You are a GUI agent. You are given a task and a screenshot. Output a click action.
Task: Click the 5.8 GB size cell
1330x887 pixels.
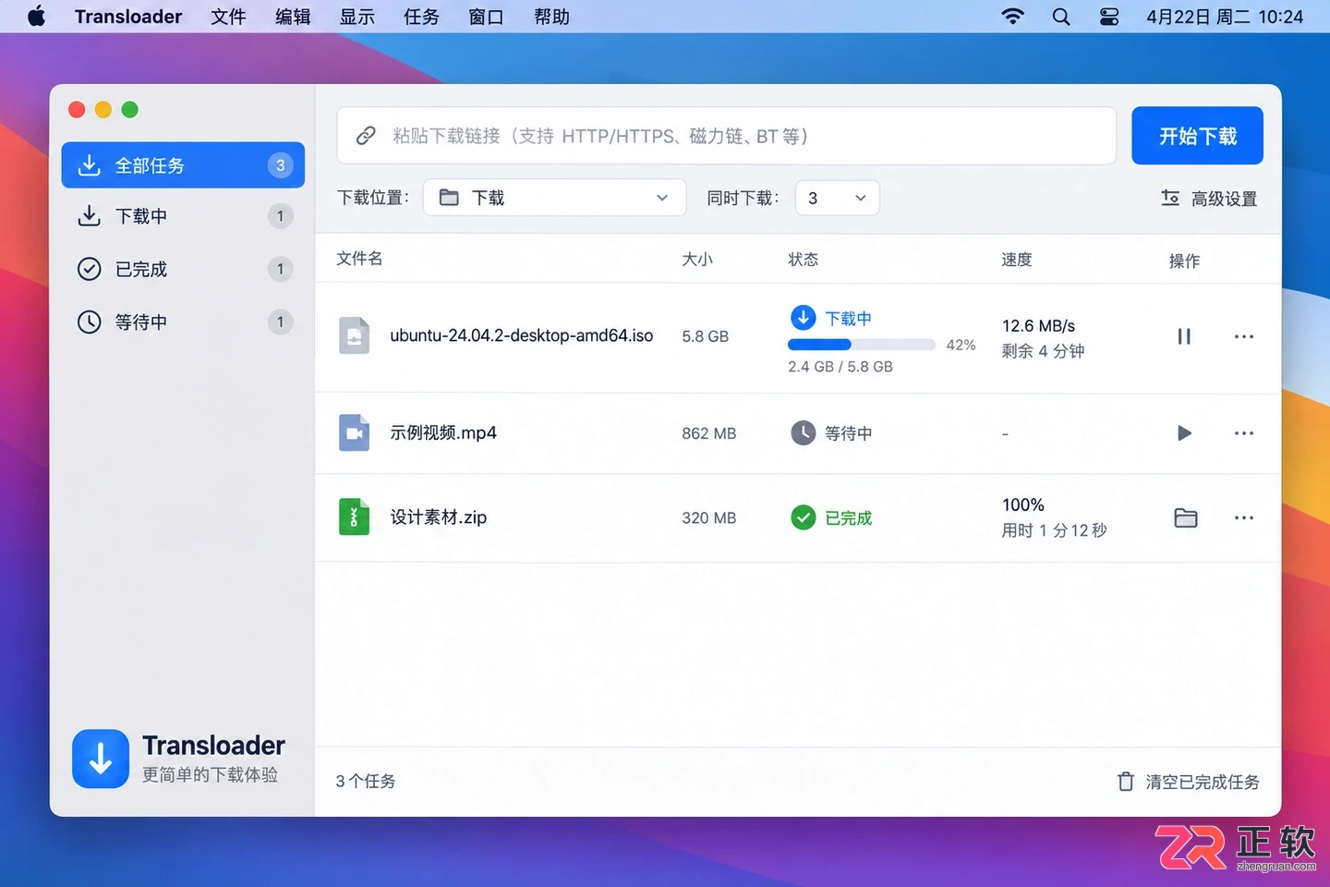pos(706,336)
